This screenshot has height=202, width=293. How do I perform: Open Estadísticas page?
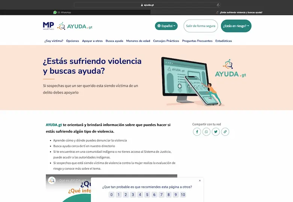[x=224, y=41]
